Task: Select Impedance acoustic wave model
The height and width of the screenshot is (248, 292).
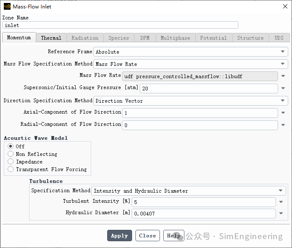Action: click(x=11, y=162)
